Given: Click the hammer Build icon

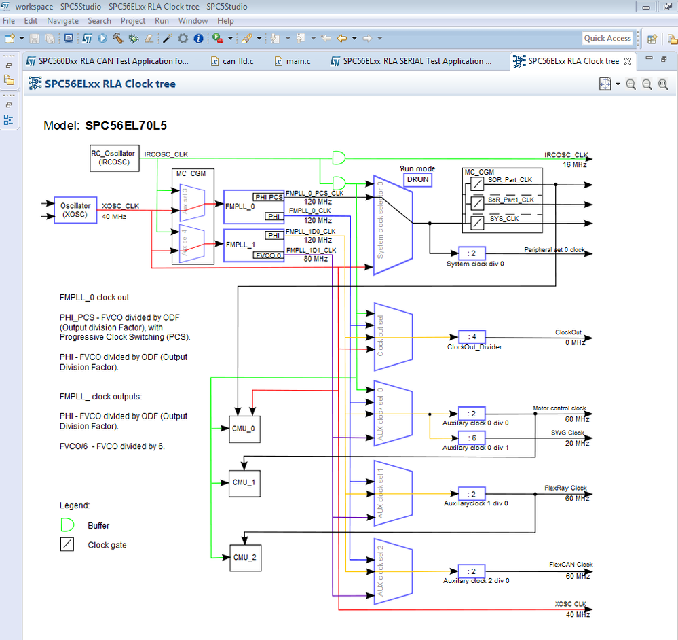Looking at the screenshot, I should 117,39.
